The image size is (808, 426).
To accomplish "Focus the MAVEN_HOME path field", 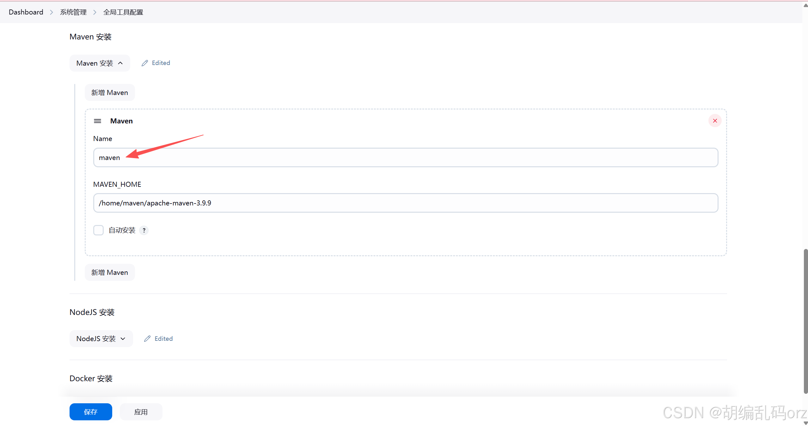I will pos(406,203).
